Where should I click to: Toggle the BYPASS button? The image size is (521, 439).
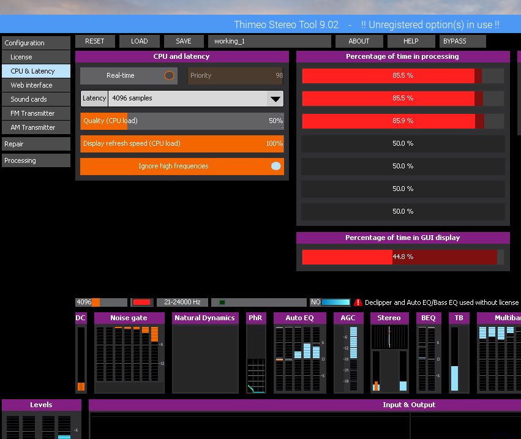pyautogui.click(x=462, y=41)
